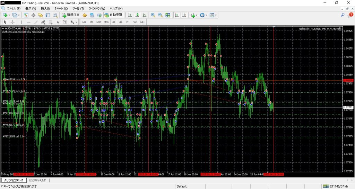355x189 pixels.
Task: Switch to bar chart display
Action: [130, 15]
